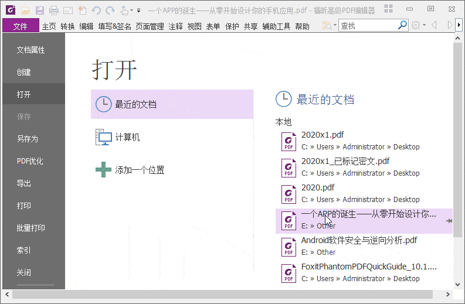Screen dimensions: 465x304
Task: Click inside the 查找 search field
Action: [x=366, y=25]
